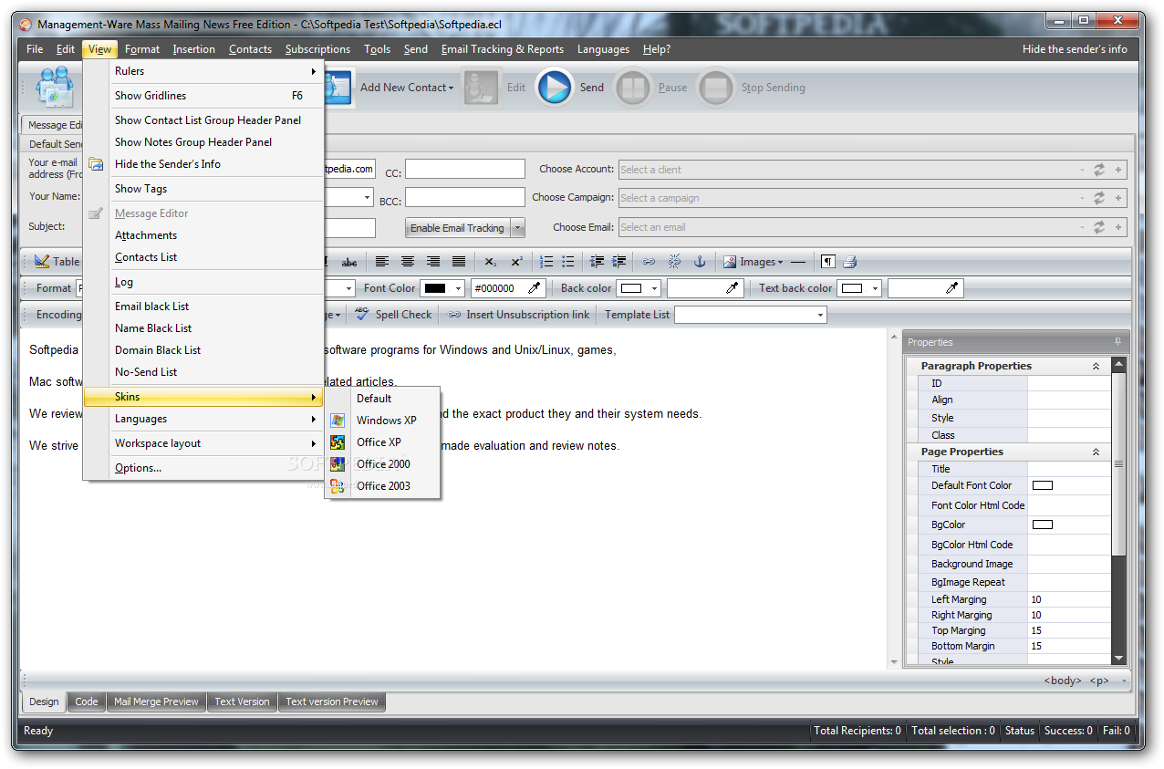Viewport: 1164px width, 769px height.
Task: Click BgColor swatch in Properties
Action: 1042,525
